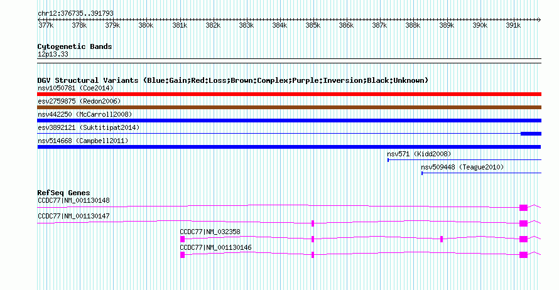Click the 389k ruler mark
This screenshot has width=559, height=290.
(x=447, y=25)
